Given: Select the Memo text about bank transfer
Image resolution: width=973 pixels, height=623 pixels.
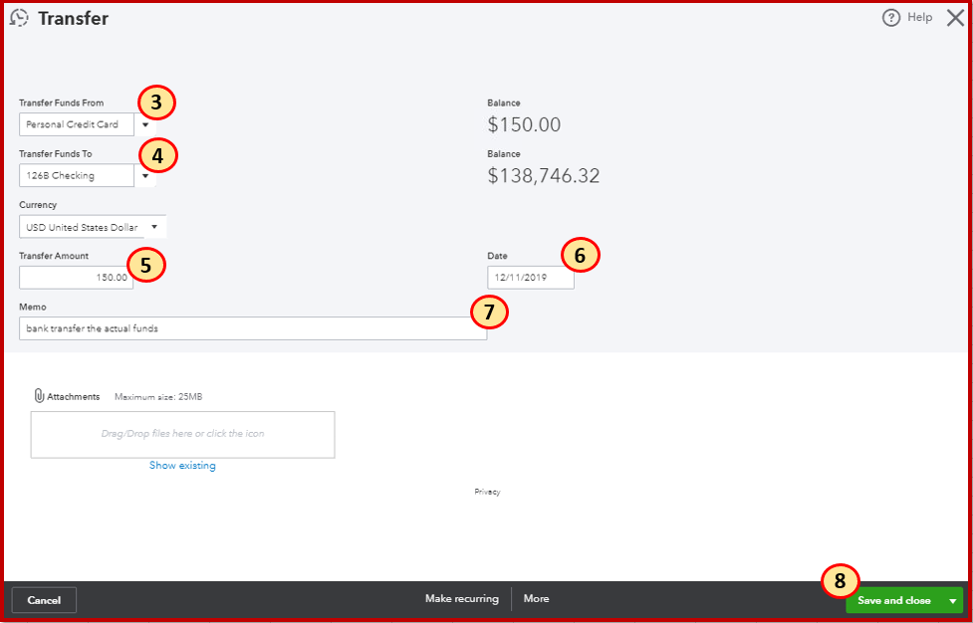Looking at the screenshot, I should coord(253,328).
